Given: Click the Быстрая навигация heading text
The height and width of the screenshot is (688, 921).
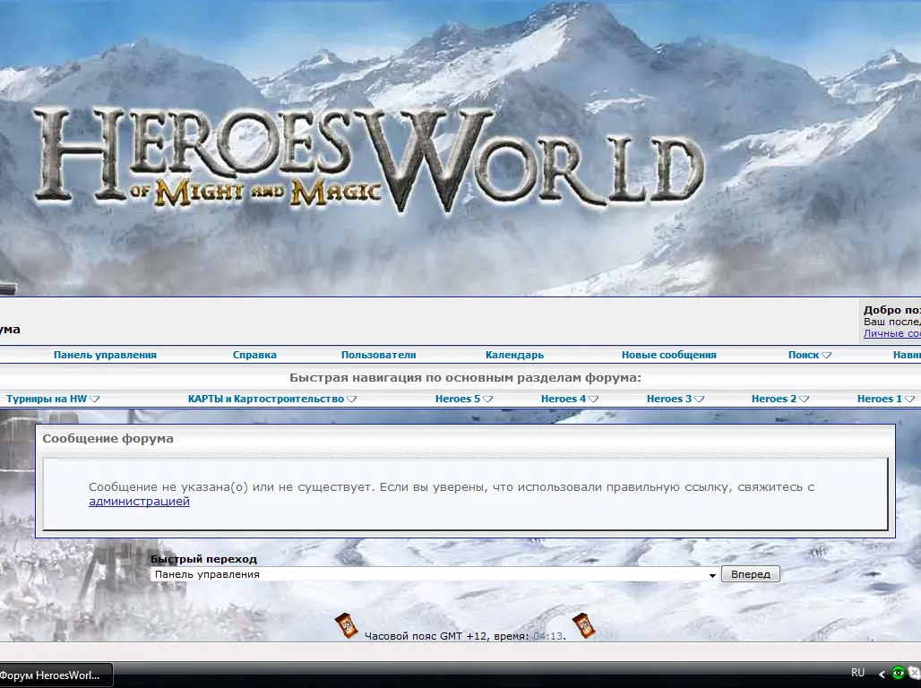Looking at the screenshot, I should pos(465,378).
